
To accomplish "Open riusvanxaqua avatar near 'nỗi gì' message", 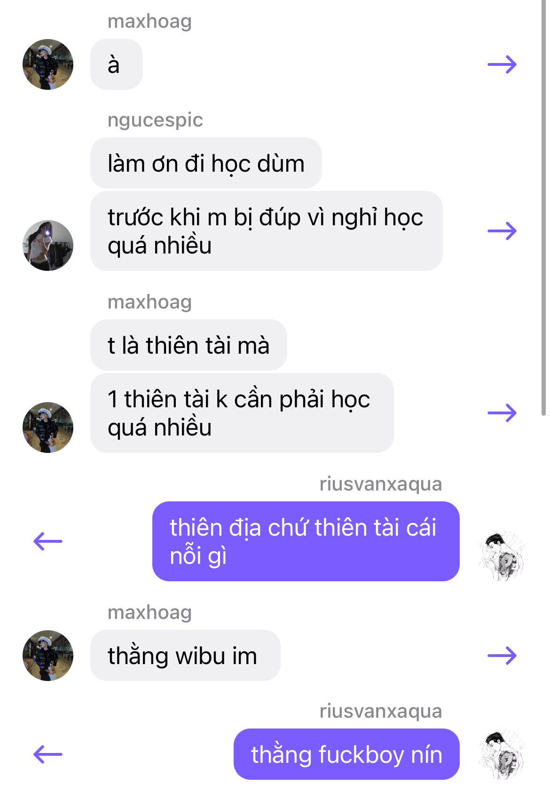I will click(502, 556).
